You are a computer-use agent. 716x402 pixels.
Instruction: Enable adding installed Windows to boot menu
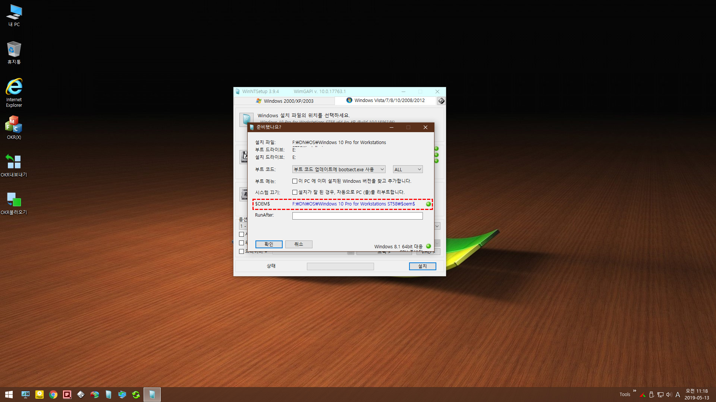[295, 181]
